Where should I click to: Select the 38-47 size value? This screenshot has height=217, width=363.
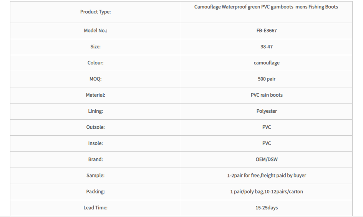pos(267,47)
